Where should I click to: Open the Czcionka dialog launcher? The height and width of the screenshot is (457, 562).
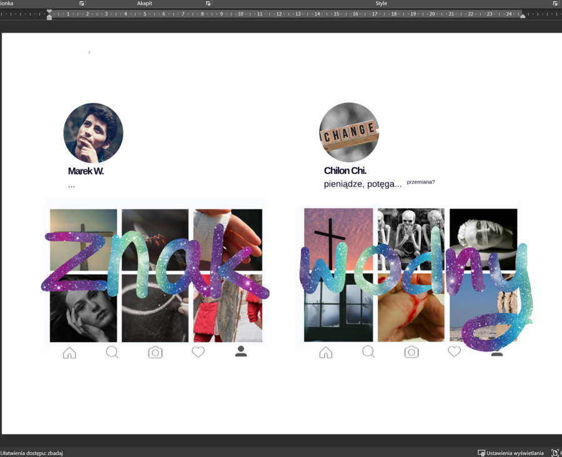pyautogui.click(x=82, y=4)
